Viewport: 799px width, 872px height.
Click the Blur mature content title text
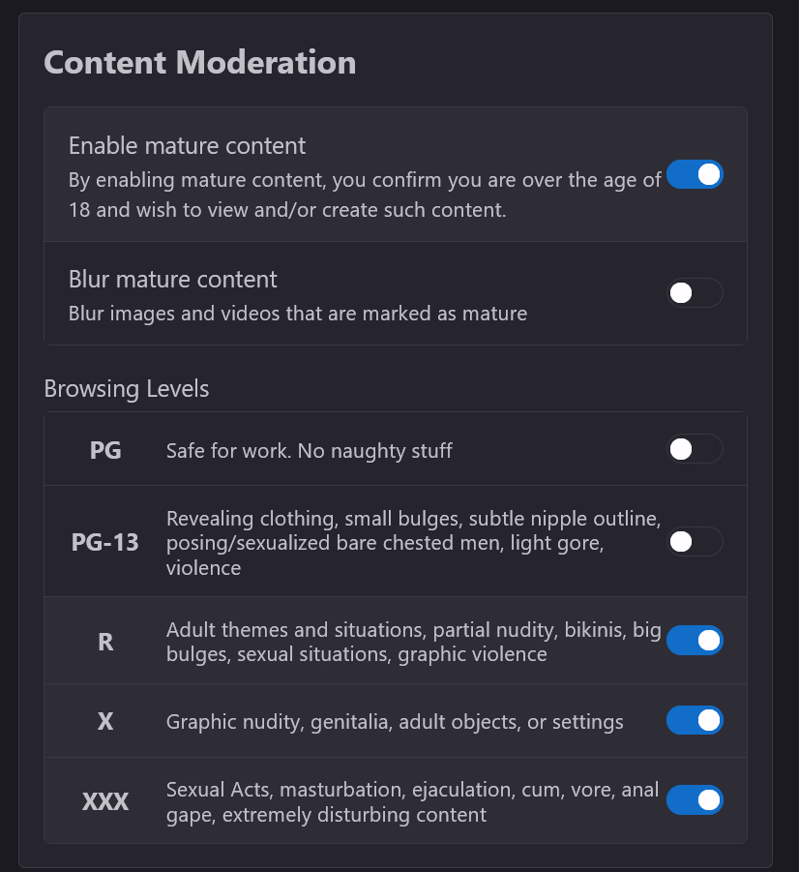coord(173,280)
